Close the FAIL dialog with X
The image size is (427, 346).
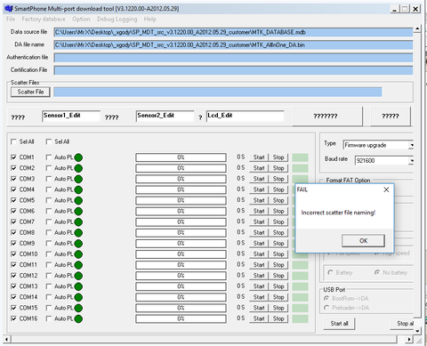click(x=386, y=189)
